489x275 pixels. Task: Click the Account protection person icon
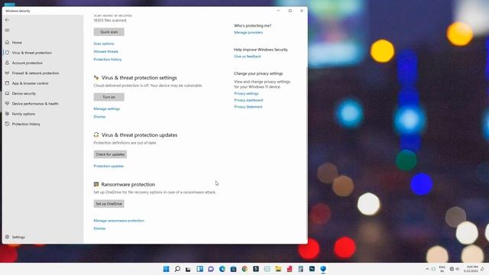coord(7,63)
